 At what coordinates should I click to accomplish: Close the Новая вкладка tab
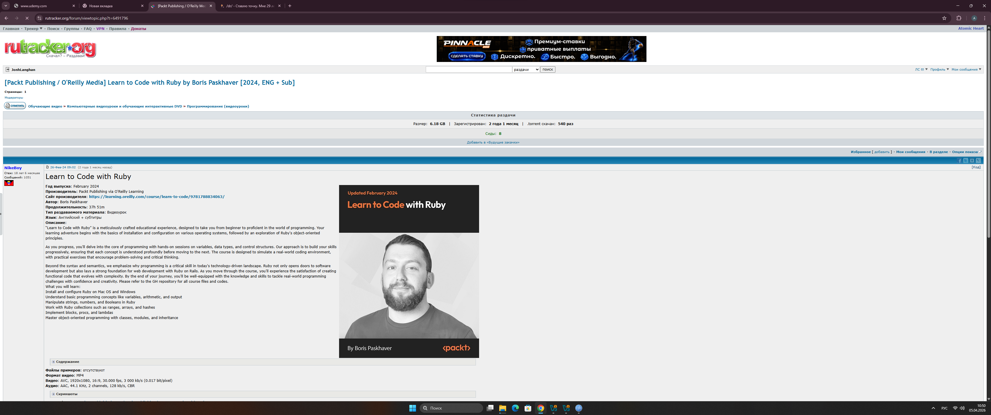(142, 6)
